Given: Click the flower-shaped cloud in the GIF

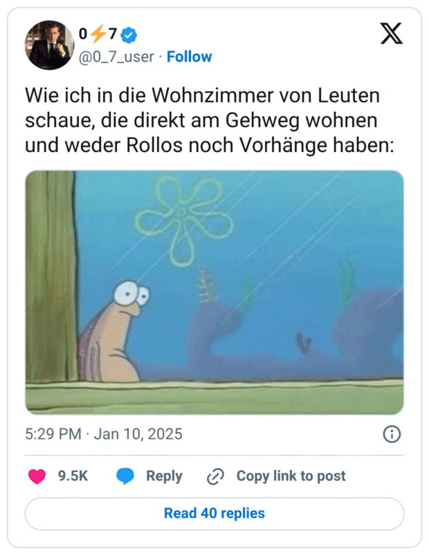Looking at the screenshot, I should (x=183, y=220).
